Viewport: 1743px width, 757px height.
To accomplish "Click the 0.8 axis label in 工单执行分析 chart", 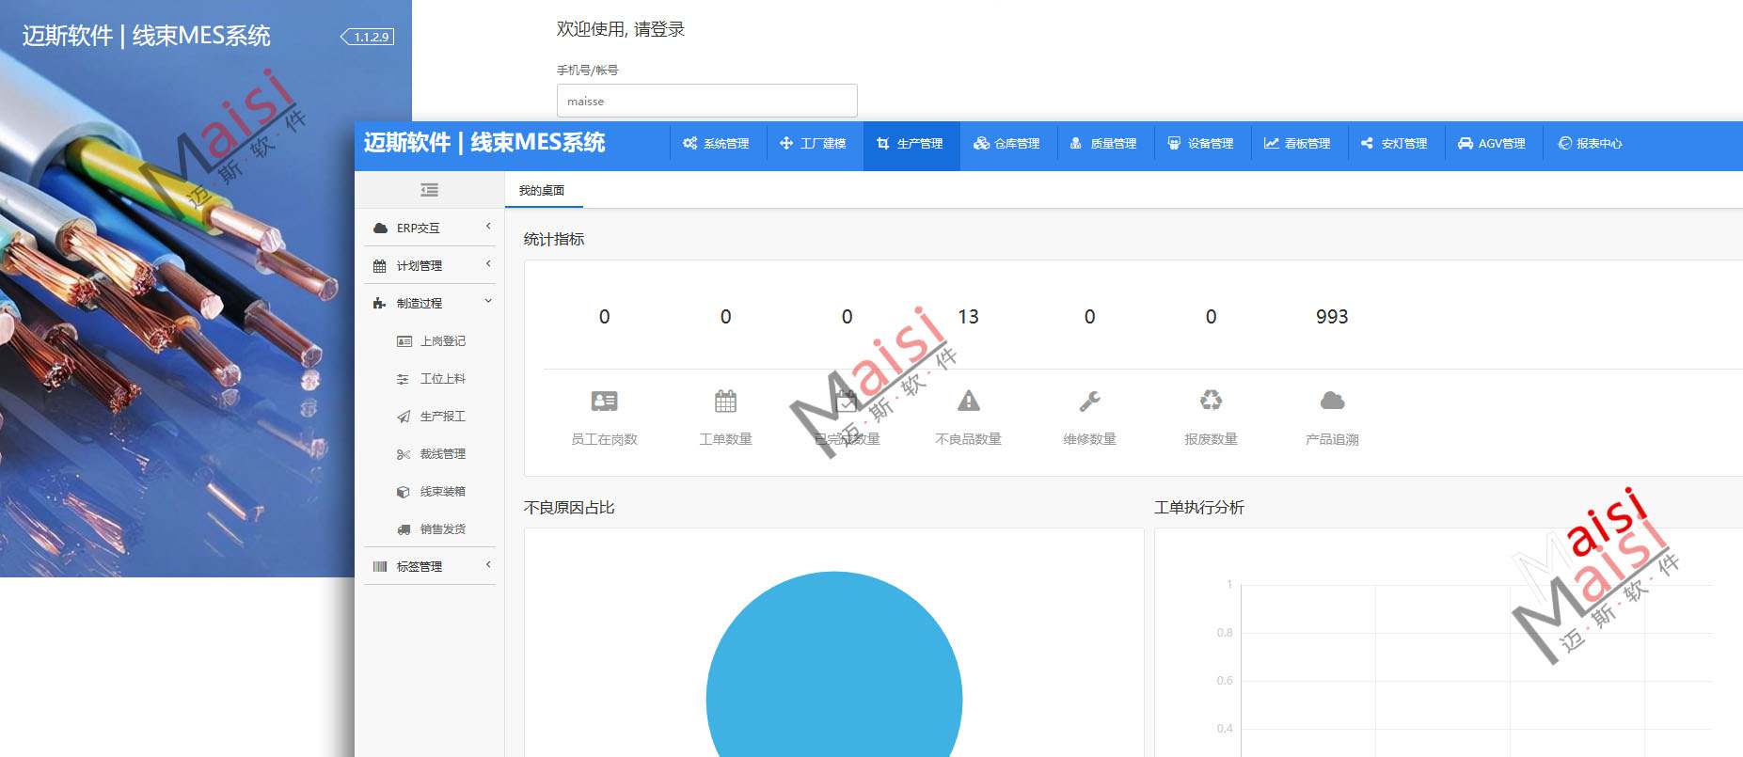I will pos(1225,632).
